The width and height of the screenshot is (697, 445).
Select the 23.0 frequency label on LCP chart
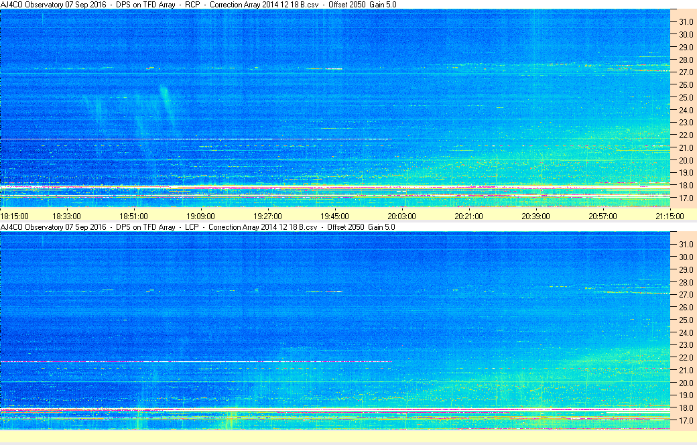pos(686,345)
